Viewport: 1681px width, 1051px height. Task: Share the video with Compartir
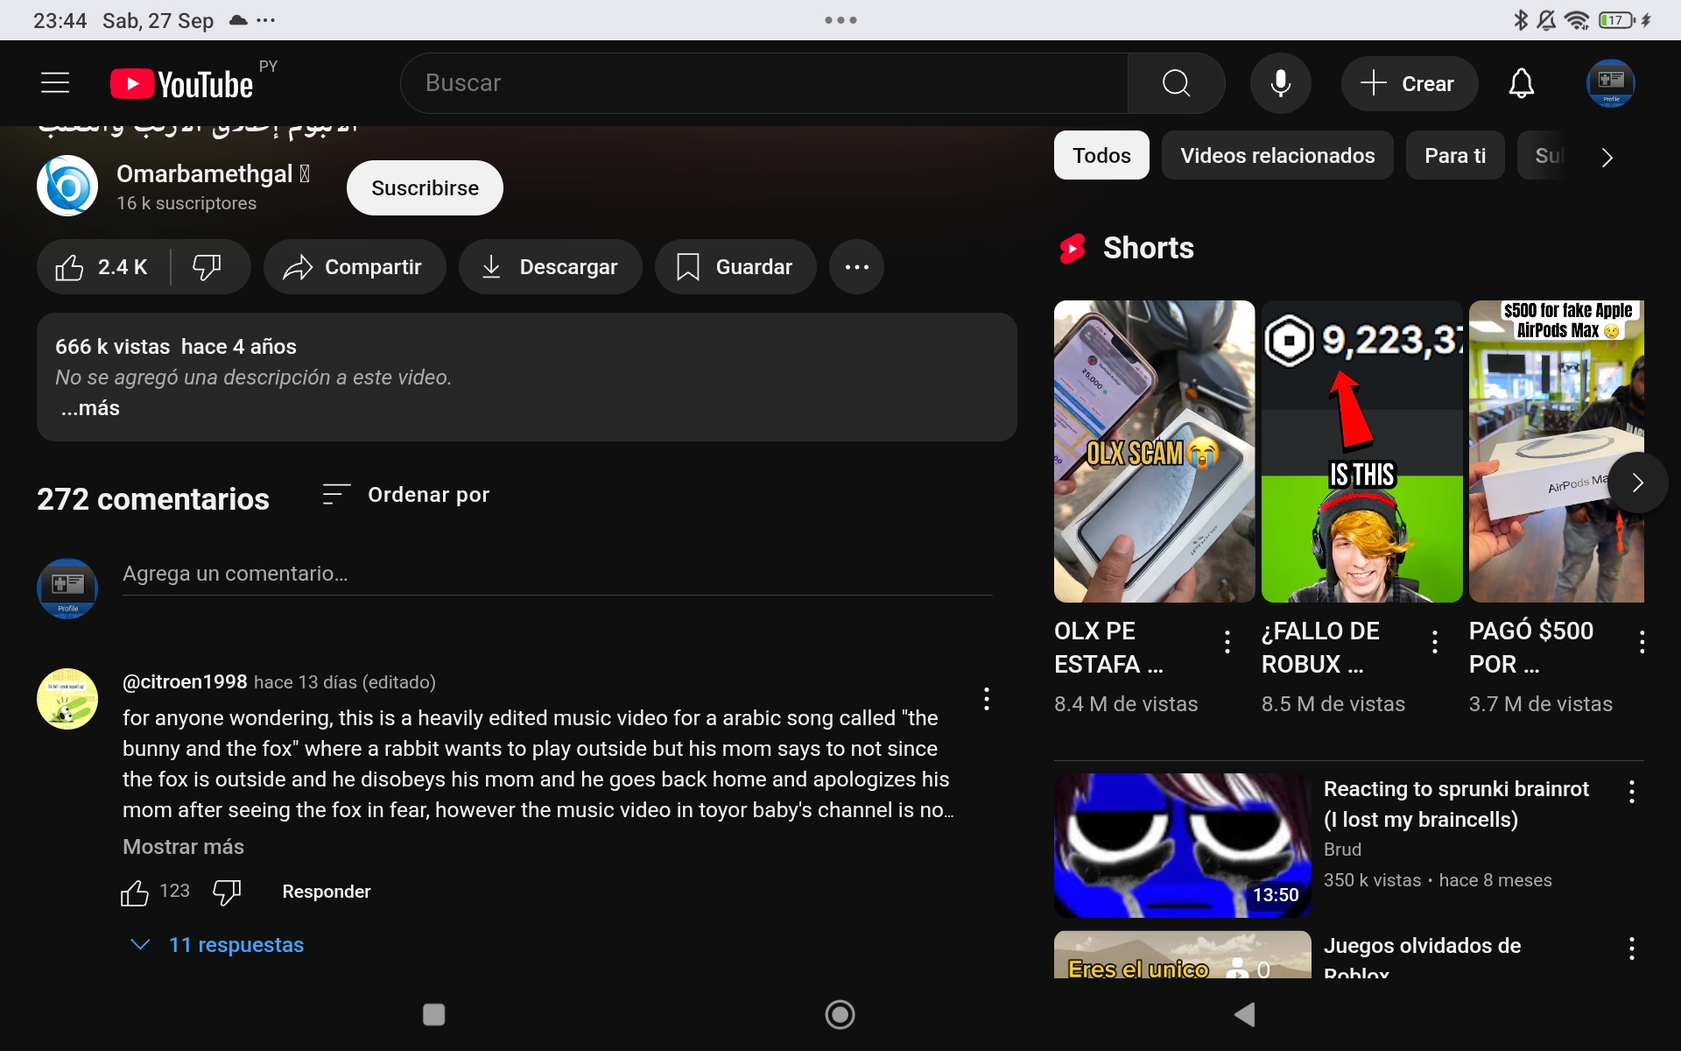(x=354, y=267)
